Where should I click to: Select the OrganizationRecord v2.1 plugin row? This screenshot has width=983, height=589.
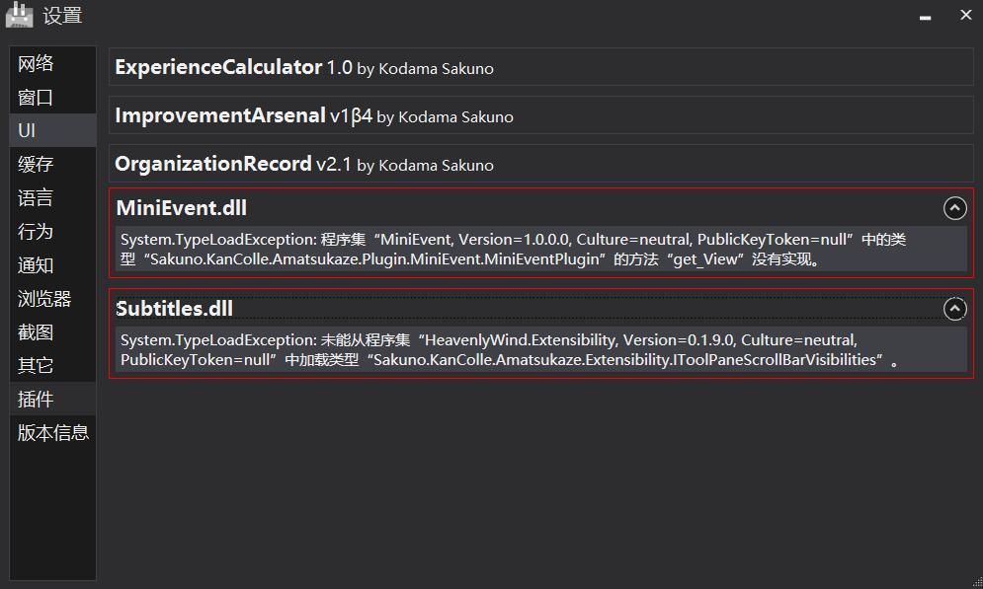(541, 164)
